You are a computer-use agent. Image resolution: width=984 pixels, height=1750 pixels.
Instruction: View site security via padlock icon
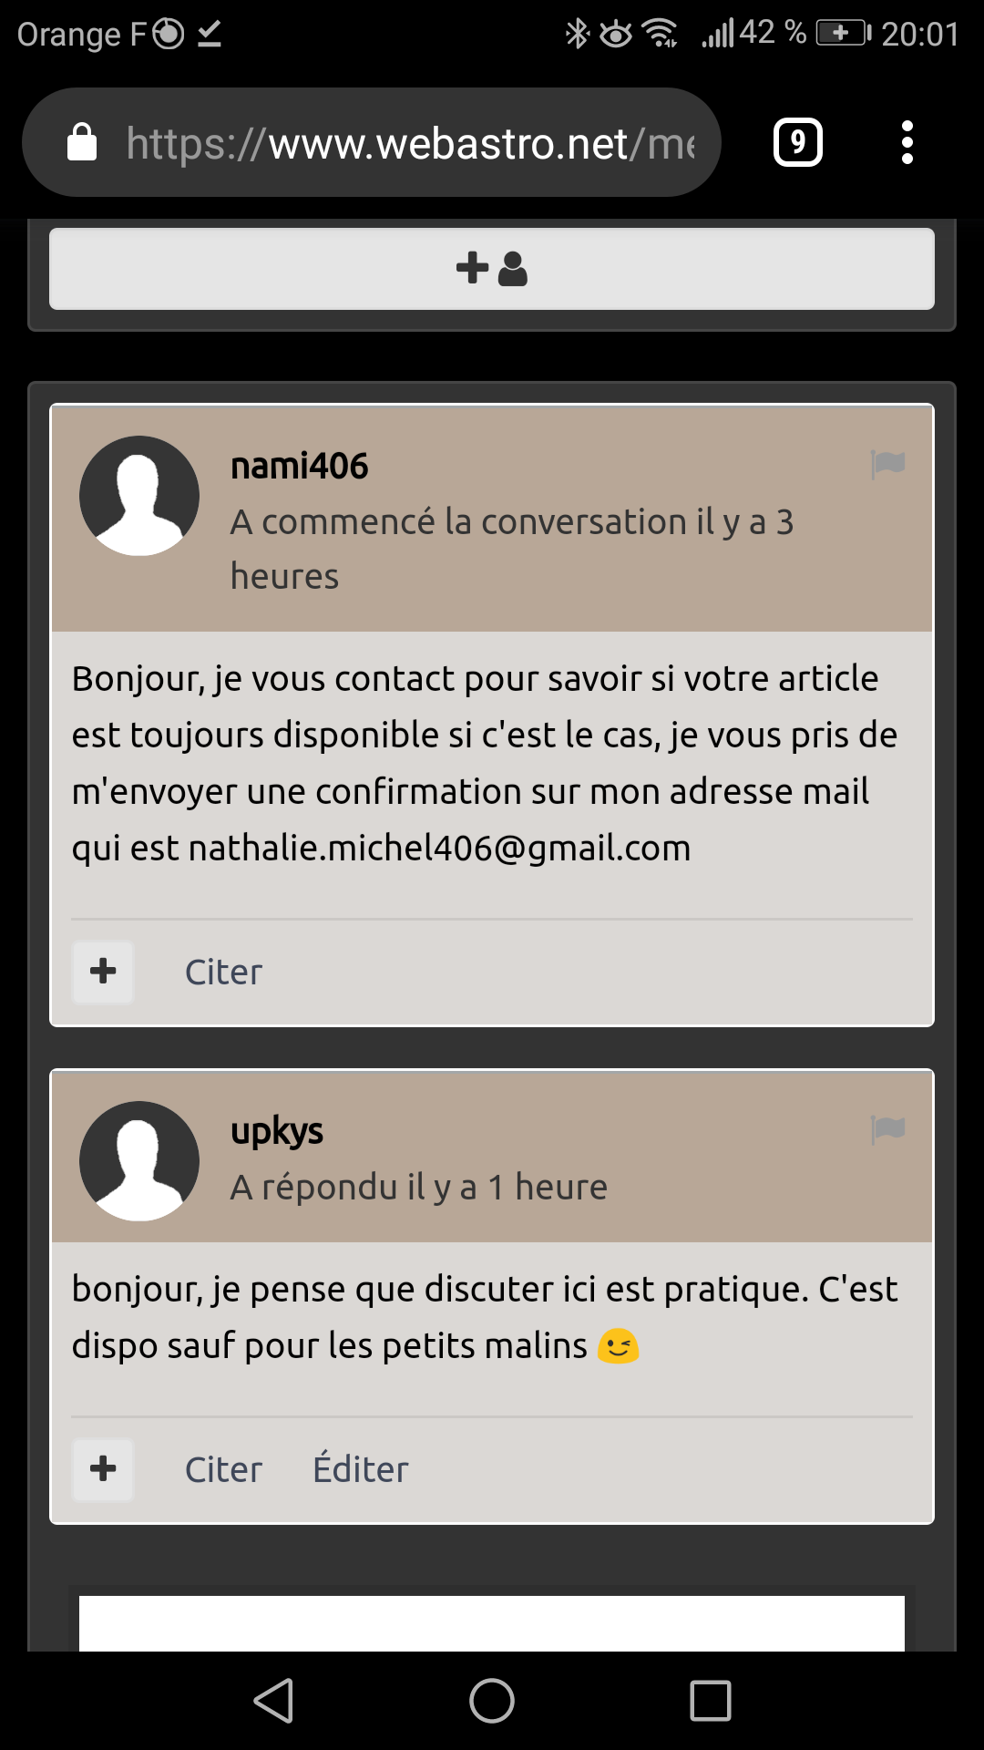tap(82, 143)
